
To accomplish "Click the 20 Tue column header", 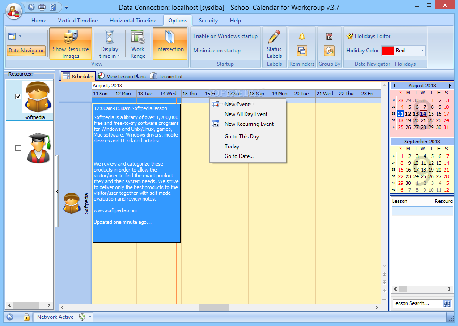I will (304, 94).
